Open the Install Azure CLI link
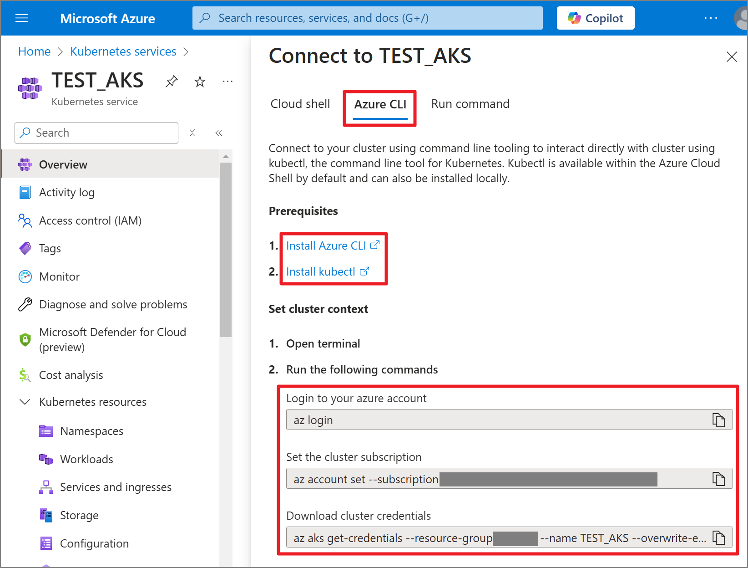This screenshot has width=748, height=568. tap(333, 246)
